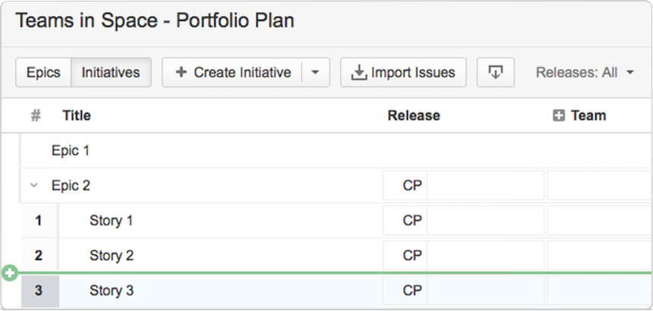
Task: Click the plus icon in Create Initiative
Action: click(x=181, y=72)
